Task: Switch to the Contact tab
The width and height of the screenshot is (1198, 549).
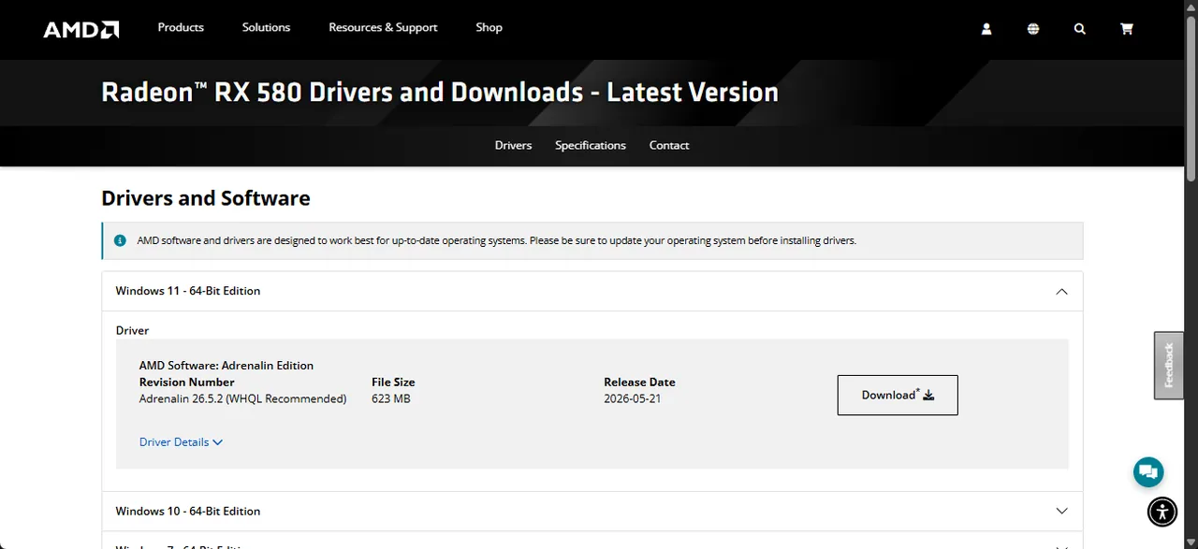Action: pos(669,145)
